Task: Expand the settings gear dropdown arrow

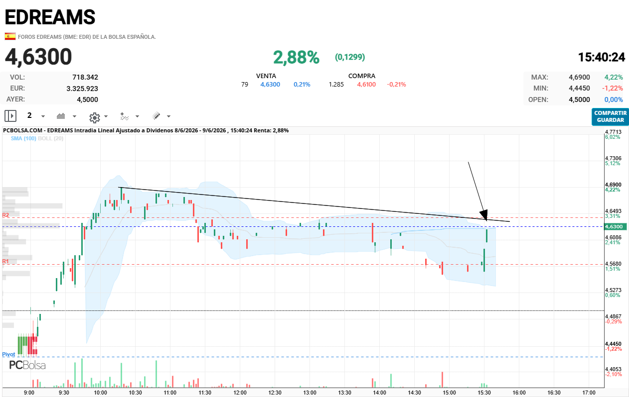Action: point(106,116)
